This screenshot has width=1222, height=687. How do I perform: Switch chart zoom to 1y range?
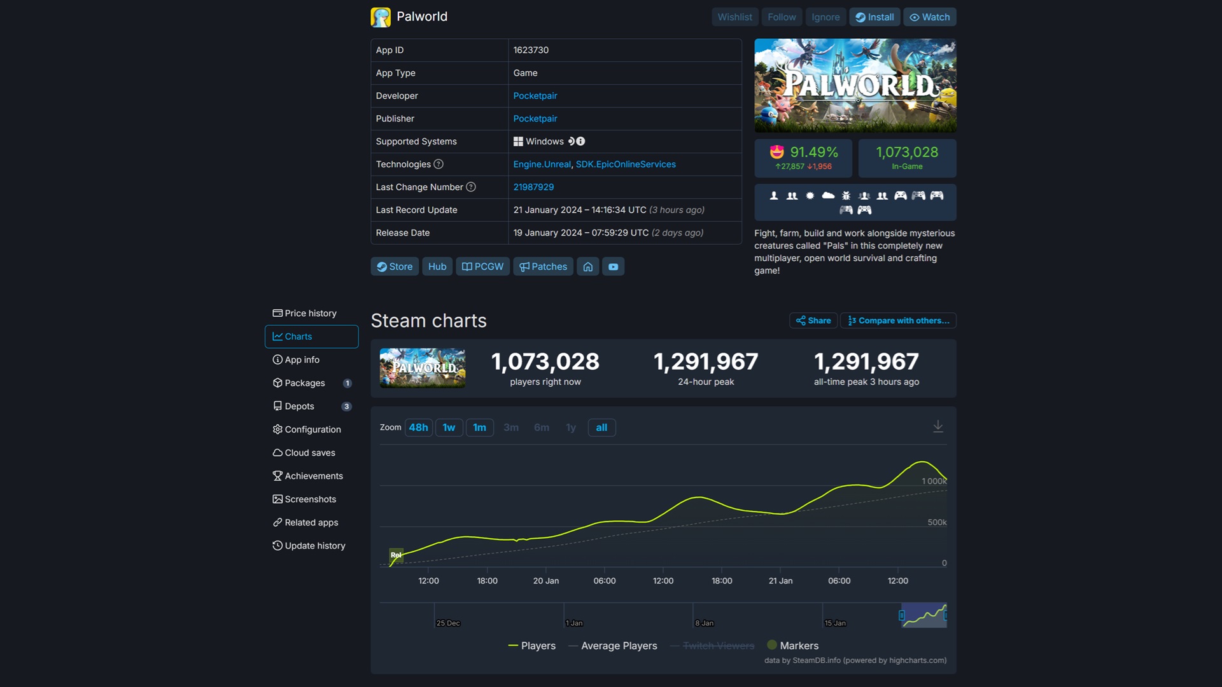click(571, 427)
